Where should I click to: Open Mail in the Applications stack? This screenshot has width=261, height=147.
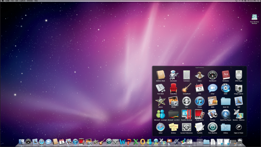pos(239,101)
